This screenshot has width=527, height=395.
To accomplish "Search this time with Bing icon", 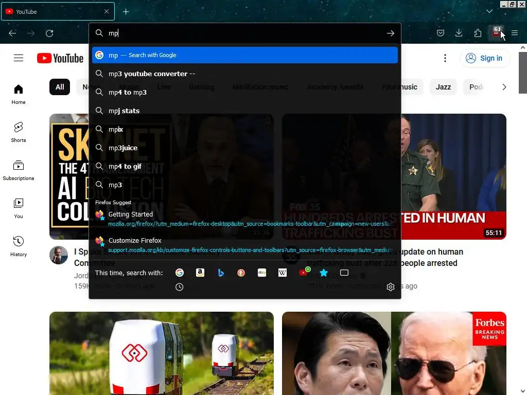I will 221,273.
